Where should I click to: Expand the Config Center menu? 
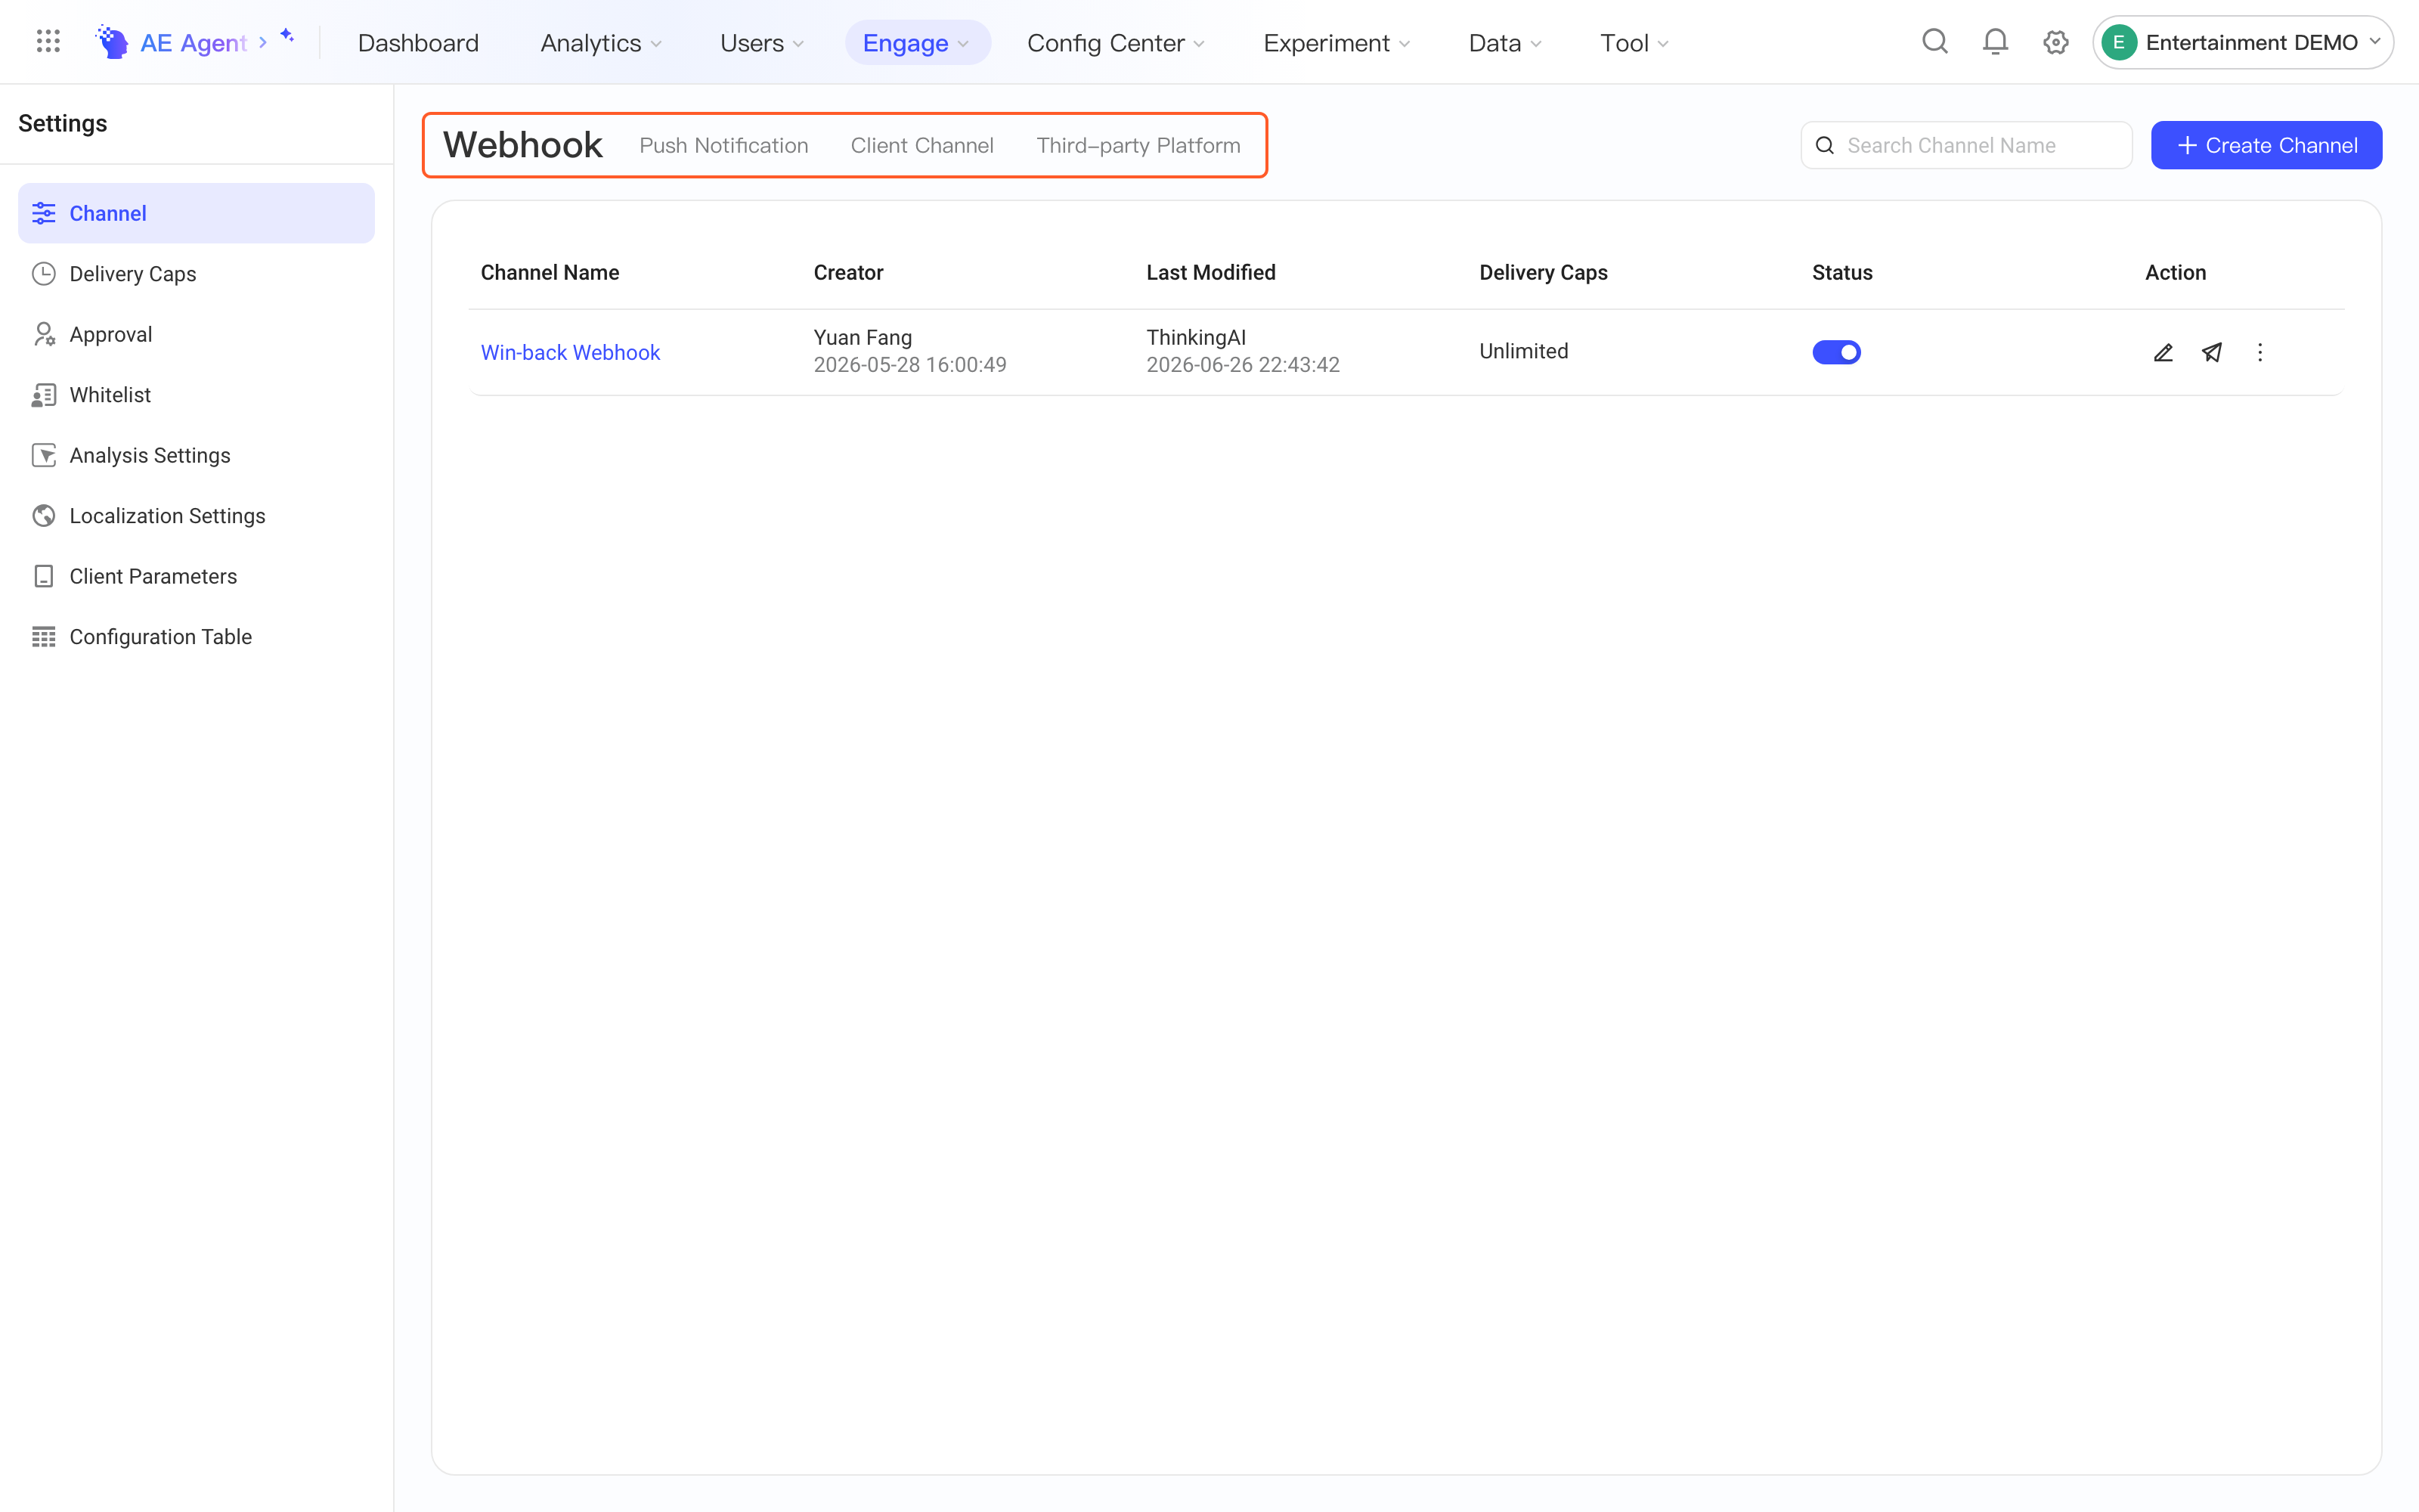point(1116,43)
